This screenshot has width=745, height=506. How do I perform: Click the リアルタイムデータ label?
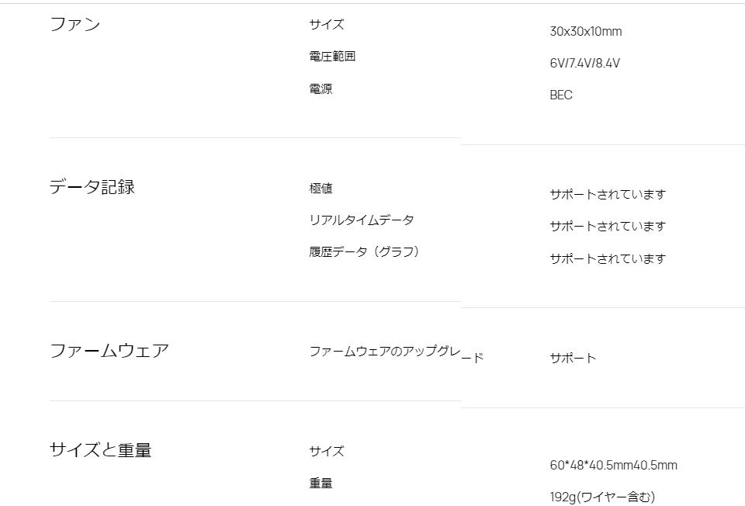(362, 220)
